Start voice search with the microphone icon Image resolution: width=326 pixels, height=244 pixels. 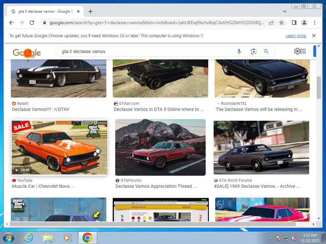(239, 51)
